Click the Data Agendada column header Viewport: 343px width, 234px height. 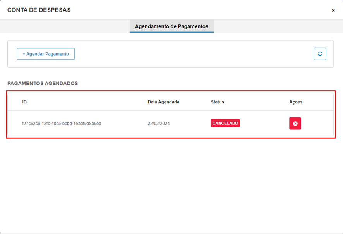163,102
